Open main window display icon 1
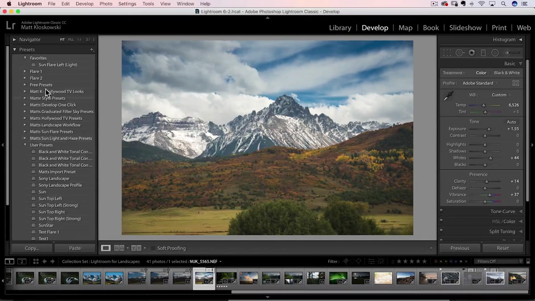The image size is (535, 301). point(9,261)
